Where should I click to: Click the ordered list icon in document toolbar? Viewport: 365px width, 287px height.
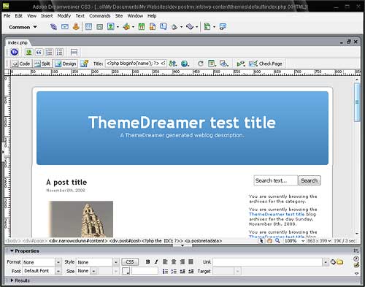tap(49, 52)
